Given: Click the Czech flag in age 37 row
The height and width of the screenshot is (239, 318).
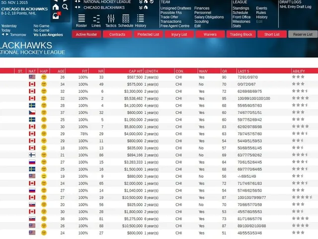Looking at the screenshot, I should tap(32, 113).
